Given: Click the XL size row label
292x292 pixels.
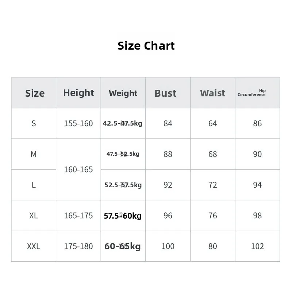Looking at the screenshot, I should (34, 216).
